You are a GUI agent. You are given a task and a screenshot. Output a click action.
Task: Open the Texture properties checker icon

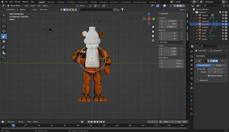(x=191, y=114)
